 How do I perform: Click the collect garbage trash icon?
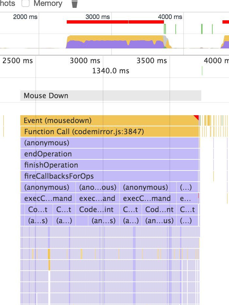coord(75,4)
